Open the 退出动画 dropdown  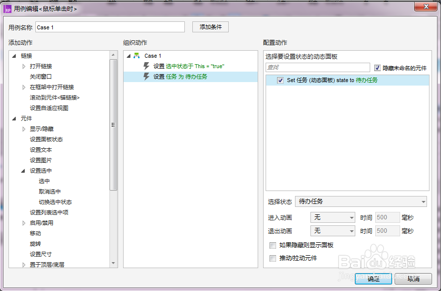[333, 231]
